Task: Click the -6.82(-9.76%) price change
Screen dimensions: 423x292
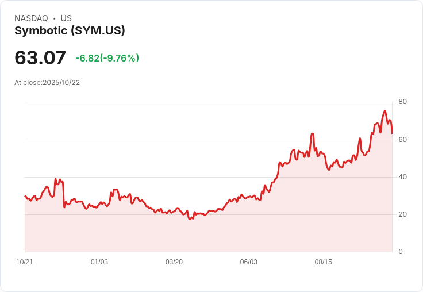Action: 107,58
